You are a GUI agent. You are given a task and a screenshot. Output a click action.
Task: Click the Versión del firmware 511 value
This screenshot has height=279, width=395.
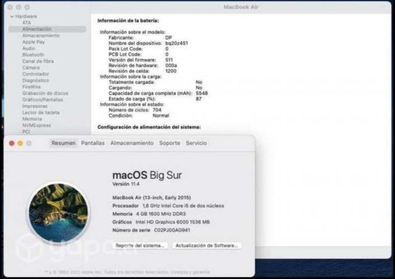click(169, 60)
